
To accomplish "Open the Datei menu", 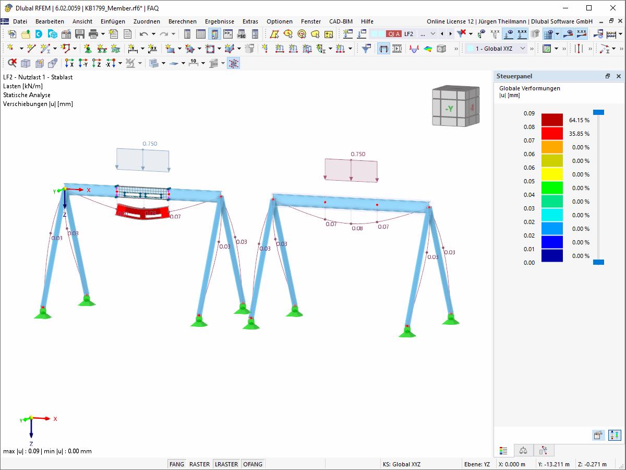I will [x=20, y=21].
